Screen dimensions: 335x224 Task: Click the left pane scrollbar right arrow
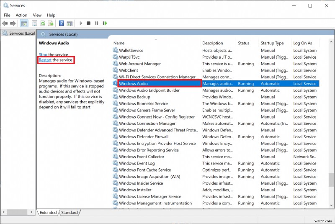tap(31, 212)
